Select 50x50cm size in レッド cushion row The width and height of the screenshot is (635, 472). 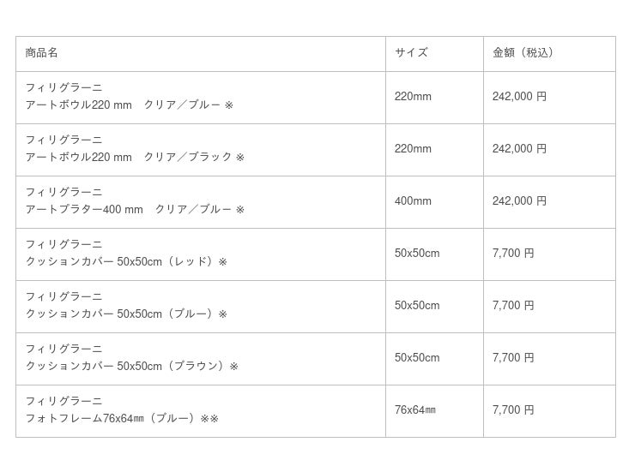417,254
